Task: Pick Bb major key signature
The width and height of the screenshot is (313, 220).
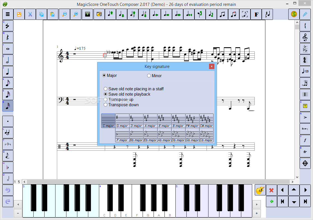Action: click(136, 135)
